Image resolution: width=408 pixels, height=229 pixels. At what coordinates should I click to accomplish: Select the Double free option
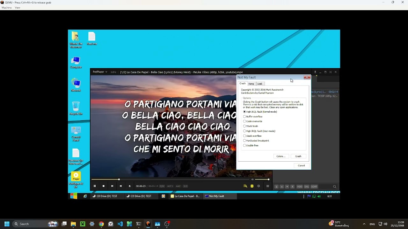(x=251, y=145)
